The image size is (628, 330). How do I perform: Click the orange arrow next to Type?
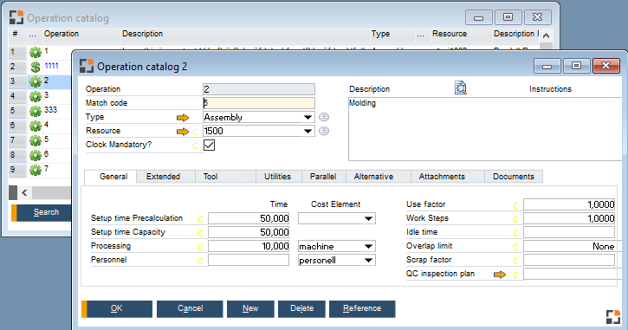[x=183, y=117]
